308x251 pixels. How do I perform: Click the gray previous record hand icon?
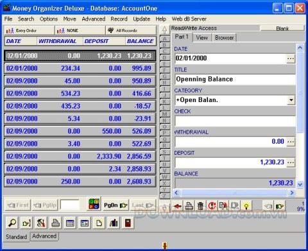click(268, 206)
